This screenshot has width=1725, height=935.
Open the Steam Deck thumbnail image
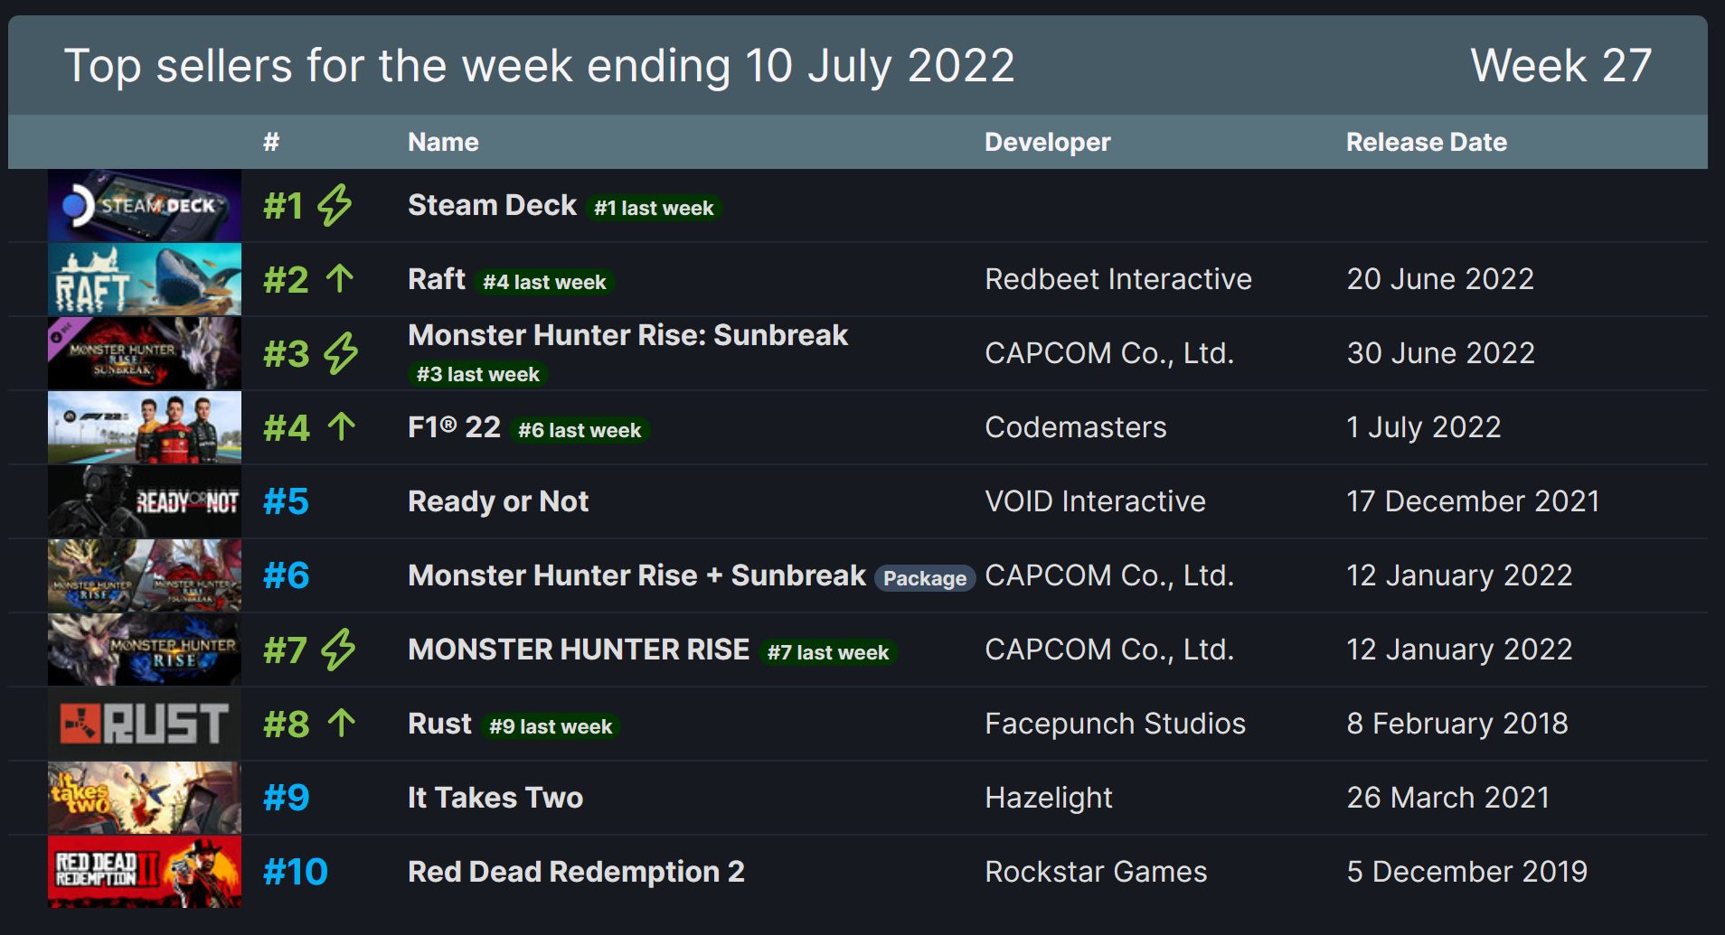[x=145, y=205]
